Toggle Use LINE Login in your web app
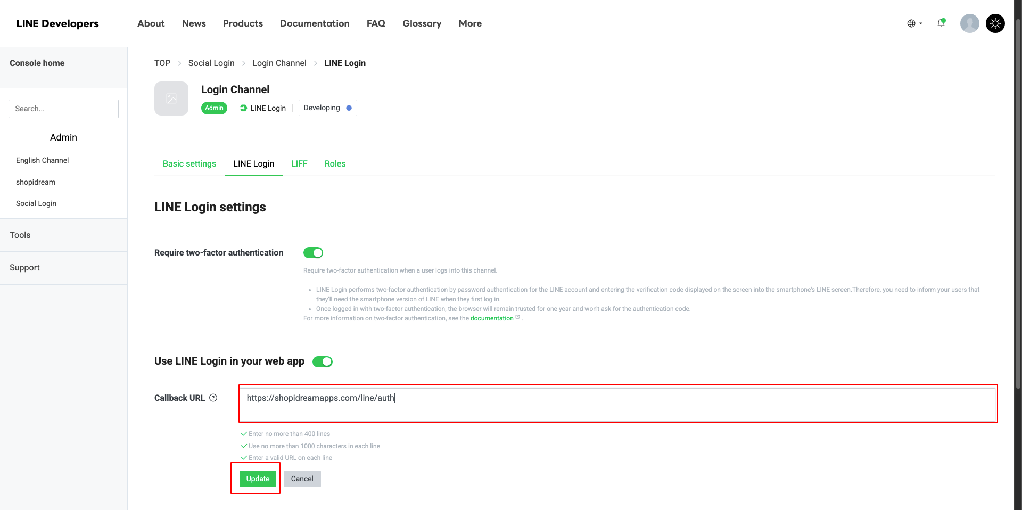This screenshot has height=510, width=1022. click(x=323, y=361)
